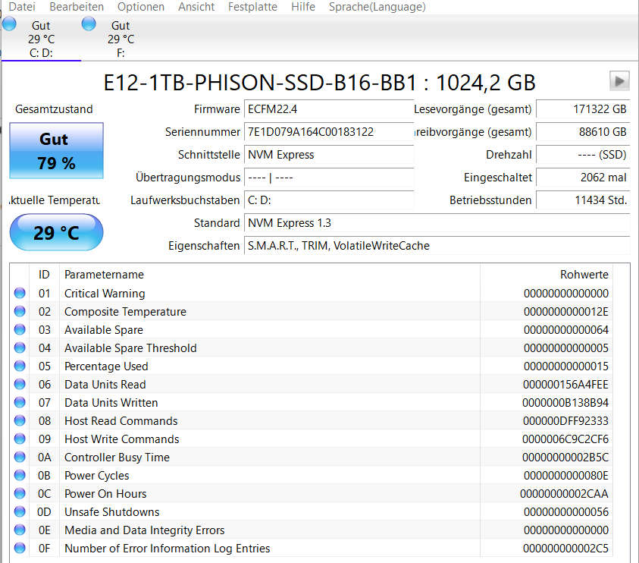Click the blue status orb for drive C: D:
The image size is (639, 563).
tap(9, 24)
